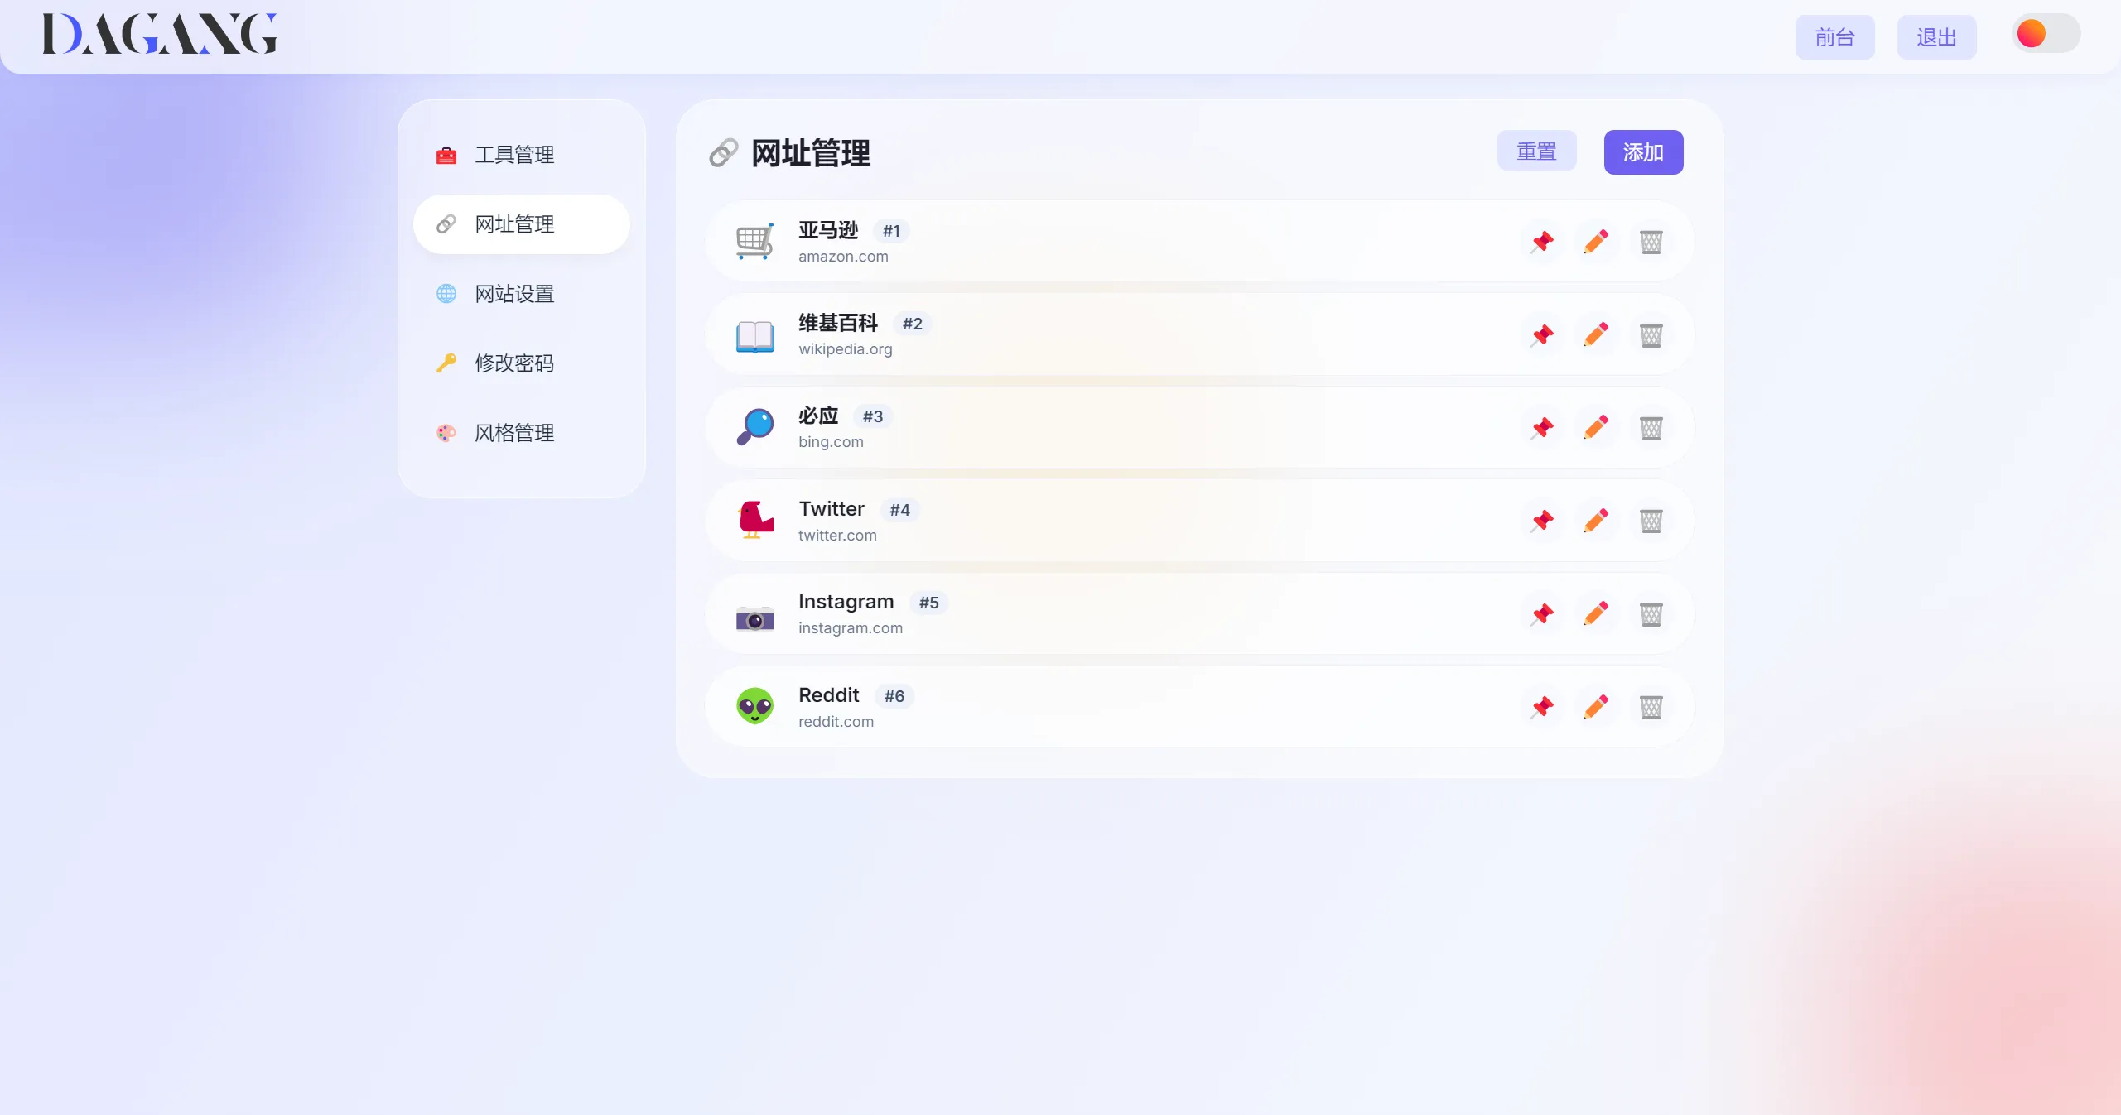Click the #5 order badge

tap(929, 603)
